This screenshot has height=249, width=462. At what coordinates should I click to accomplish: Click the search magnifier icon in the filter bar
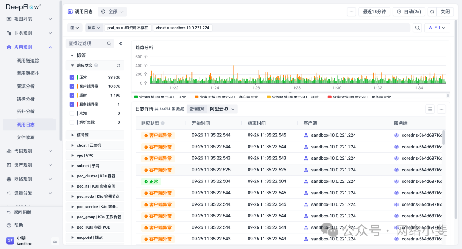pyautogui.click(x=417, y=27)
